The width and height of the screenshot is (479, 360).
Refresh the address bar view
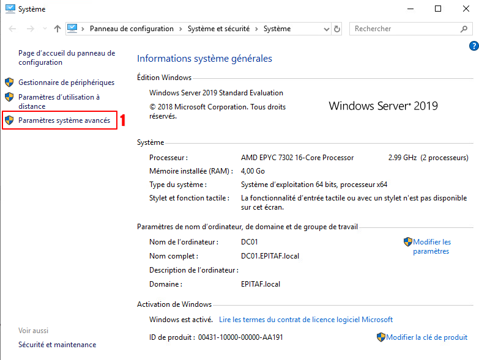tap(337, 29)
